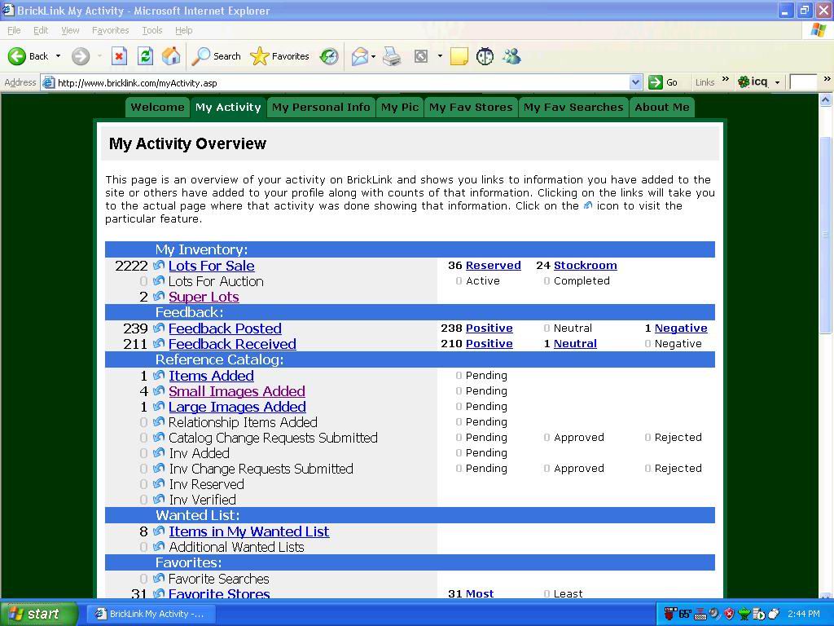Visit feature icon beside Inv Verified

159,500
